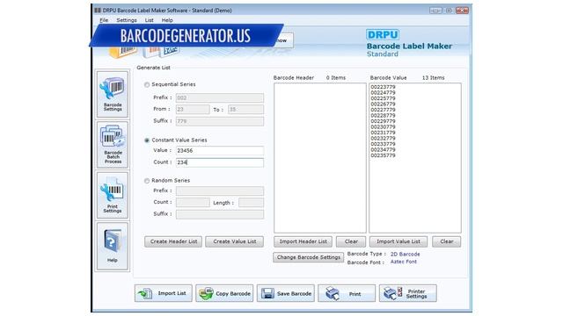Viewport: 563px width, 316px height.
Task: Open the Help menu
Action: click(x=167, y=20)
